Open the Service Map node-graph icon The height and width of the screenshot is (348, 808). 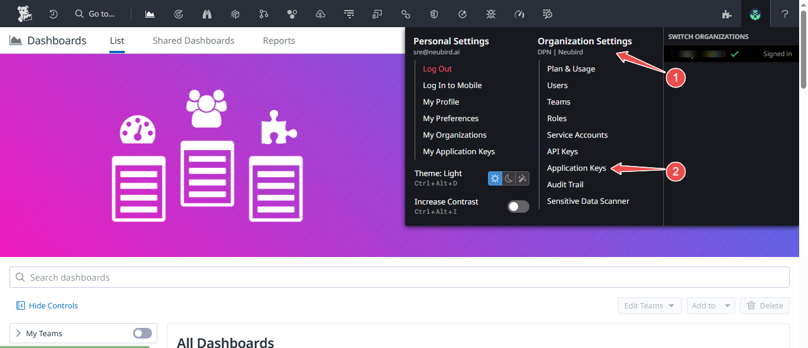point(263,14)
